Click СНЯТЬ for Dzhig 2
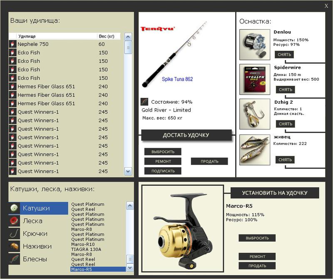The height and width of the screenshot is (279, 333). click(286, 124)
